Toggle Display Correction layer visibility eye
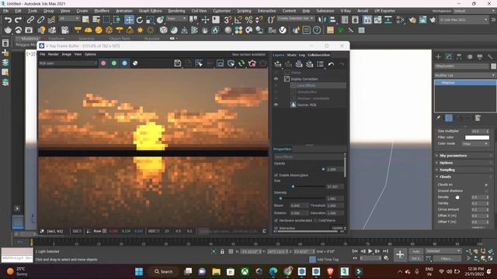This screenshot has width=497, height=279. [x=276, y=79]
